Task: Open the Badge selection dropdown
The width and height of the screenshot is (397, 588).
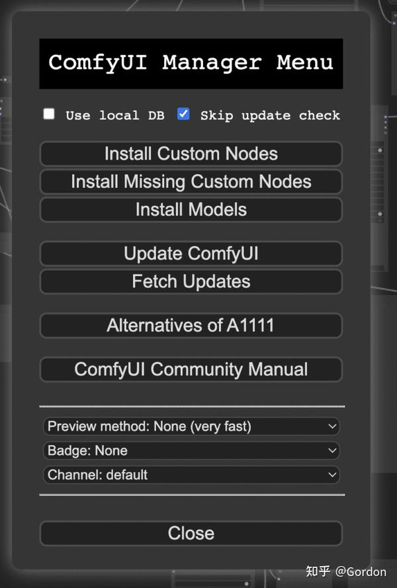Action: 191,450
